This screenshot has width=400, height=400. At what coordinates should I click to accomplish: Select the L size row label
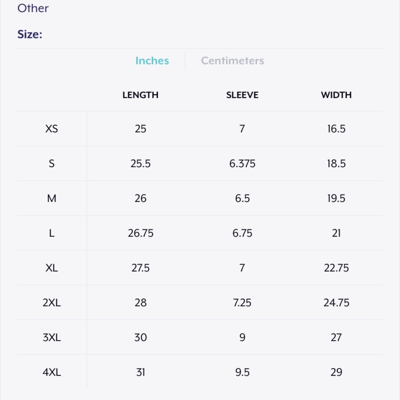pyautogui.click(x=52, y=233)
